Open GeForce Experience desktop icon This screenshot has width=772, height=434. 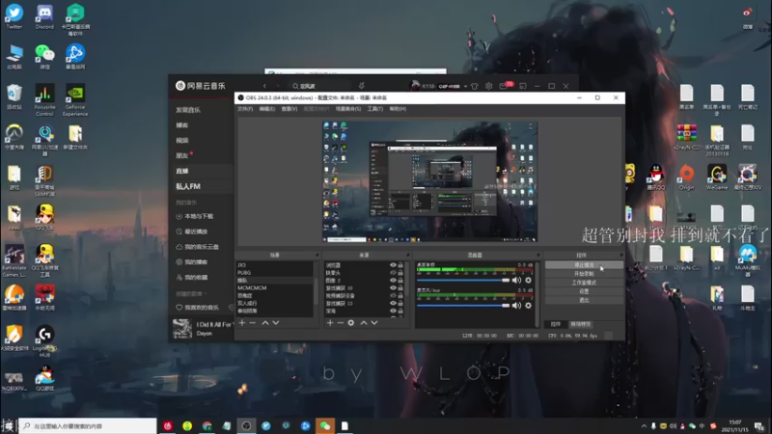point(75,100)
